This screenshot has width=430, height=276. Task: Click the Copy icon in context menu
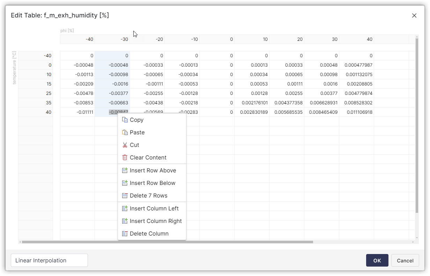point(125,120)
